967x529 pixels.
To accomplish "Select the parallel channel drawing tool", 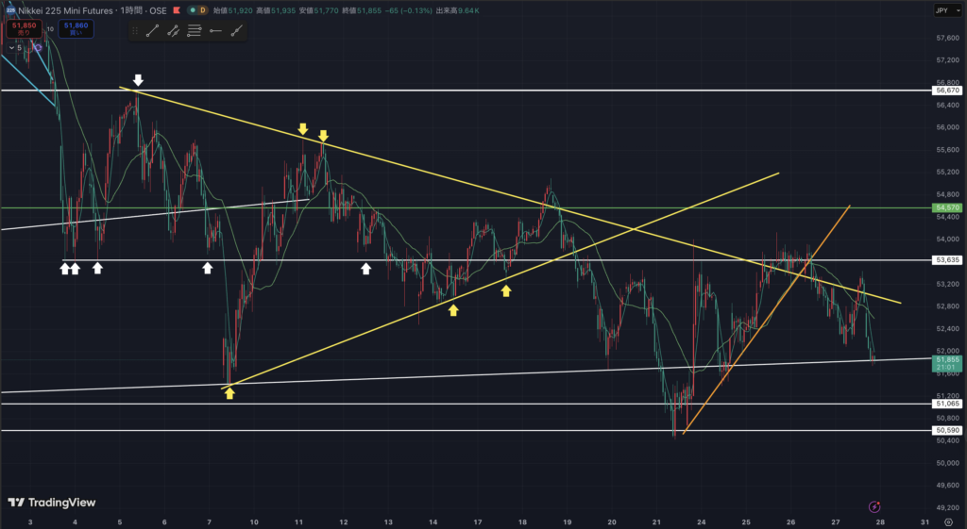I will 173,31.
